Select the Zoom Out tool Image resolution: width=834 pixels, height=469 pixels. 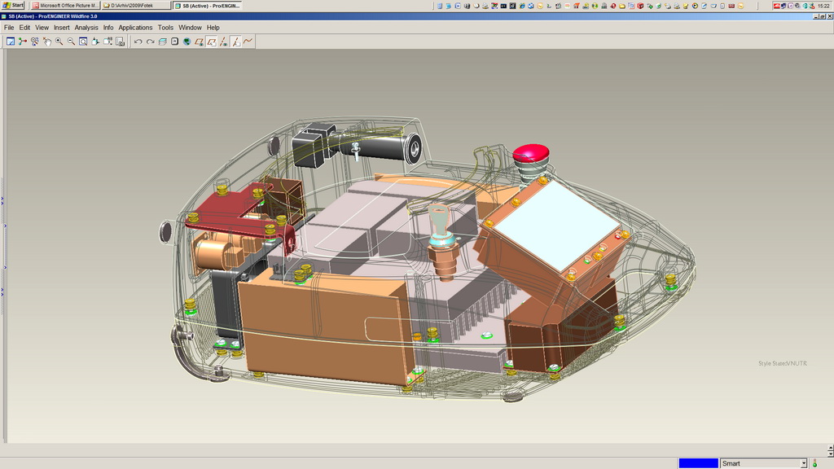[x=71, y=42]
